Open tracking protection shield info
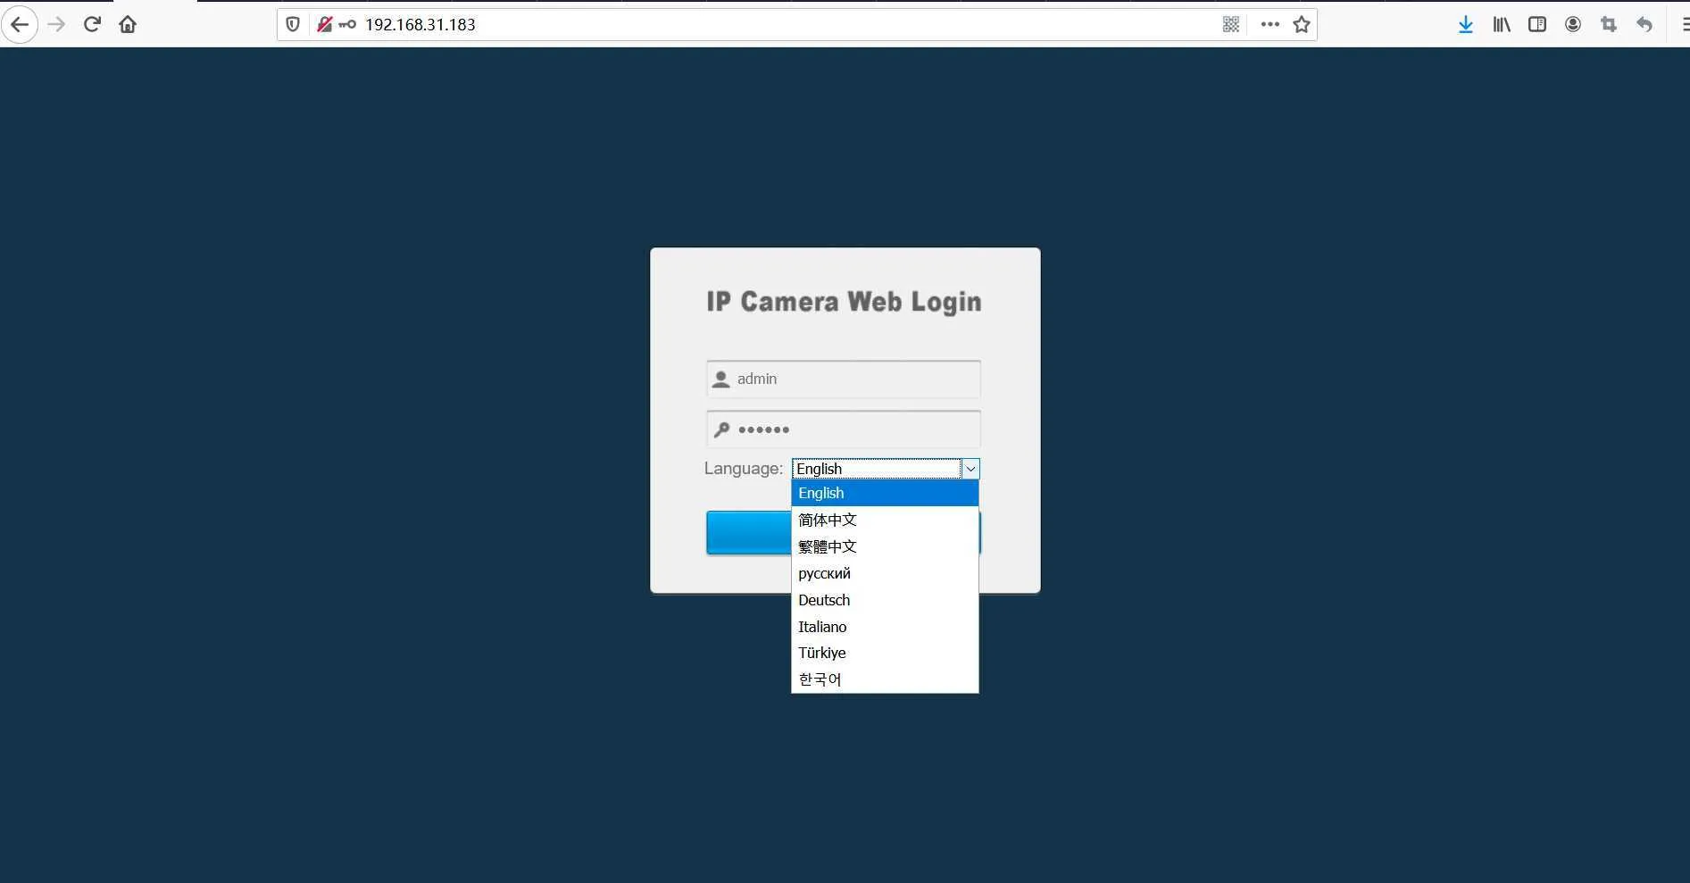1690x883 pixels. [x=293, y=24]
